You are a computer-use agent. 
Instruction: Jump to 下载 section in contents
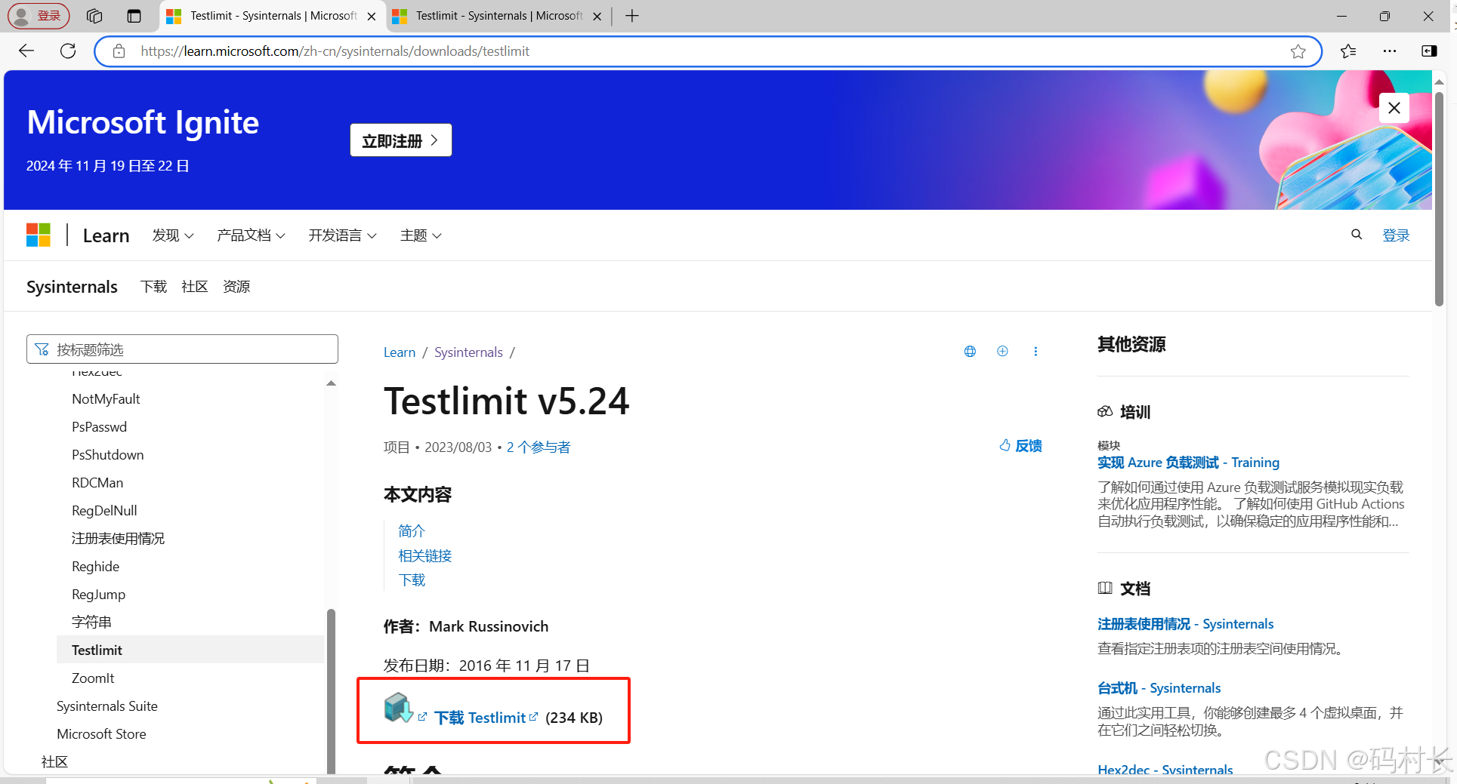coord(412,580)
